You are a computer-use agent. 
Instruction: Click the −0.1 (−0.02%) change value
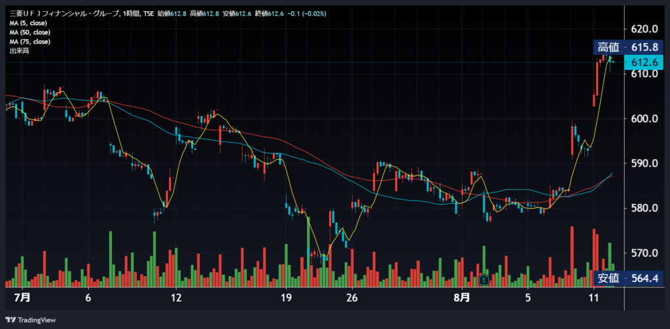(x=308, y=14)
